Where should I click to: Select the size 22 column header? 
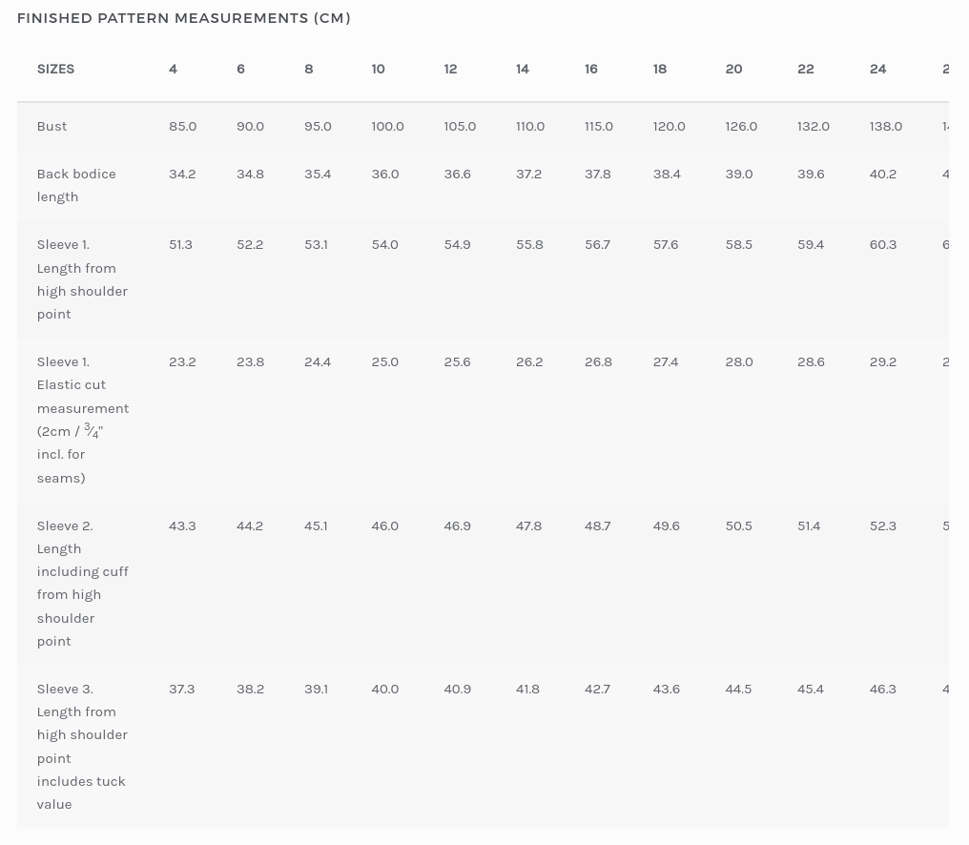coord(806,69)
